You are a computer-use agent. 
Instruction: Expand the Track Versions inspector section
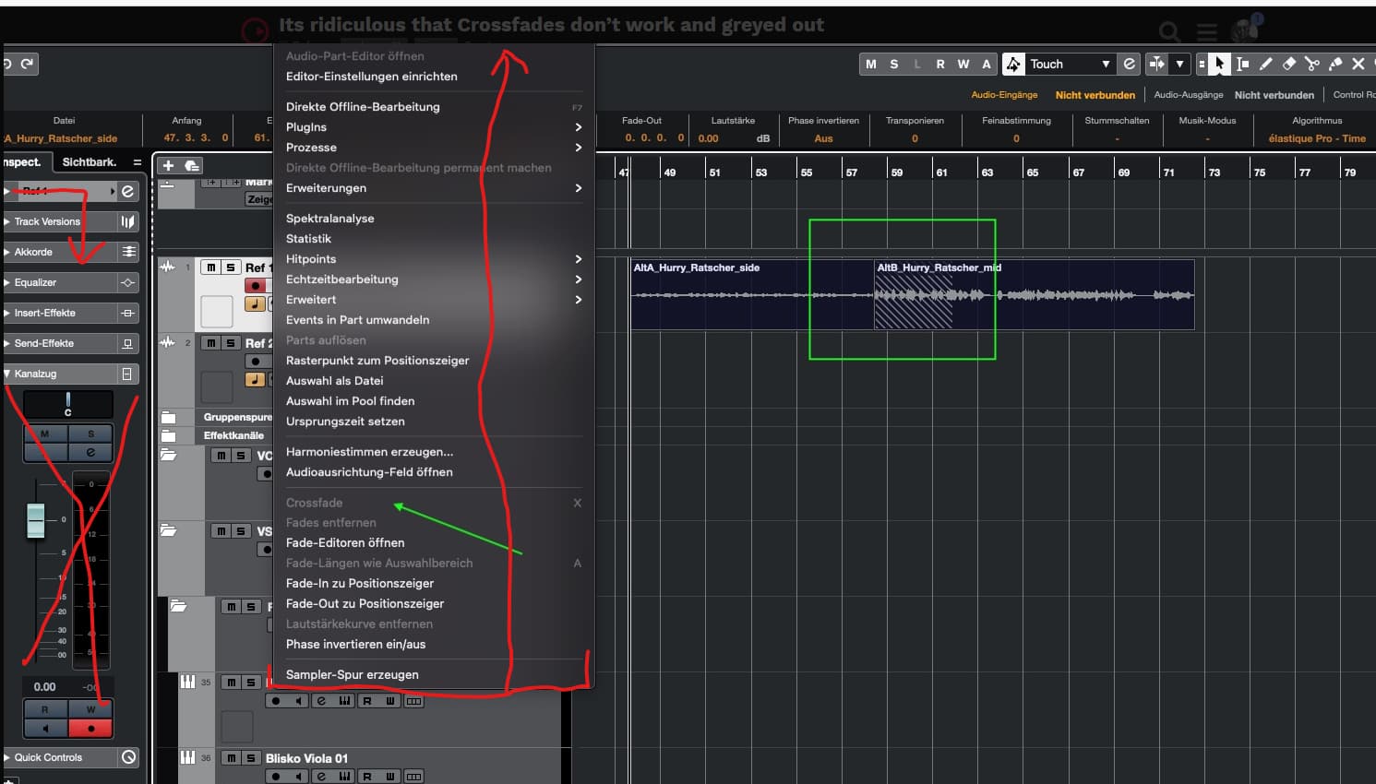[7, 221]
